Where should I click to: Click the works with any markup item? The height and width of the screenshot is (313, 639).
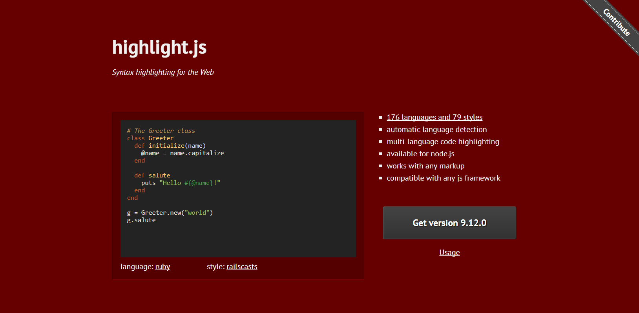(x=425, y=166)
